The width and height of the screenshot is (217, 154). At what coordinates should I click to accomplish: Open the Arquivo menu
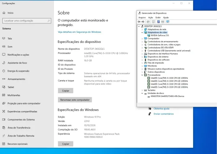click(142, 18)
